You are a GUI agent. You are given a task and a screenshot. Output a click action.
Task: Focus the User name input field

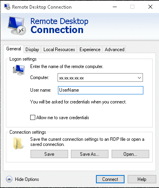101,90
